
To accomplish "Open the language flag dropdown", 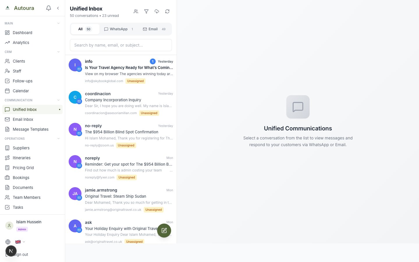I will (x=20, y=242).
